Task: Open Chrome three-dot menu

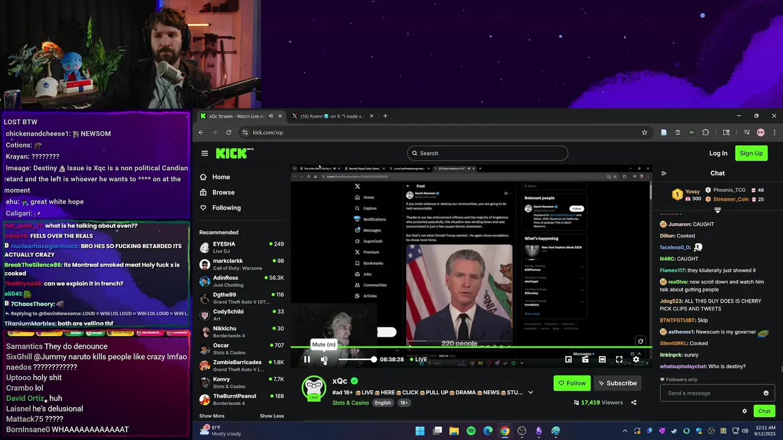Action: [774, 133]
